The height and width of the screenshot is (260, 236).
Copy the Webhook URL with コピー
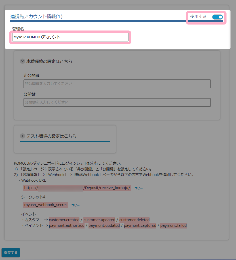click(138, 188)
